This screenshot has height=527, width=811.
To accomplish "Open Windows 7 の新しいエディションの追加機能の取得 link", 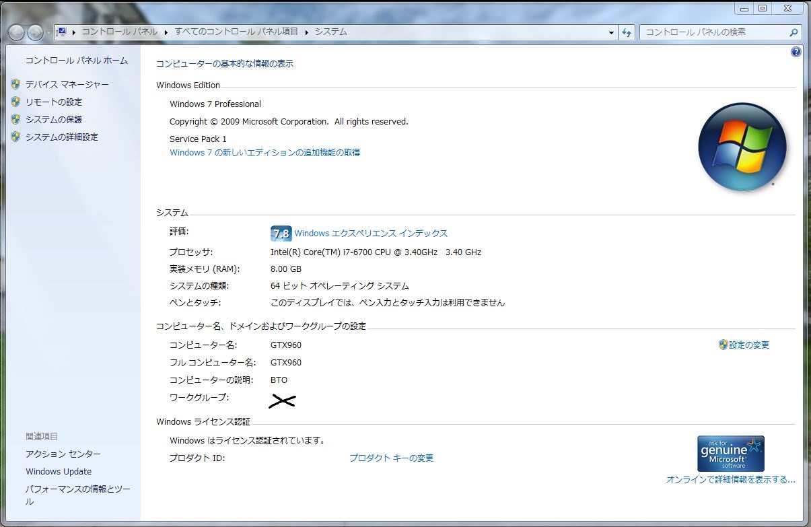I will coord(265,153).
